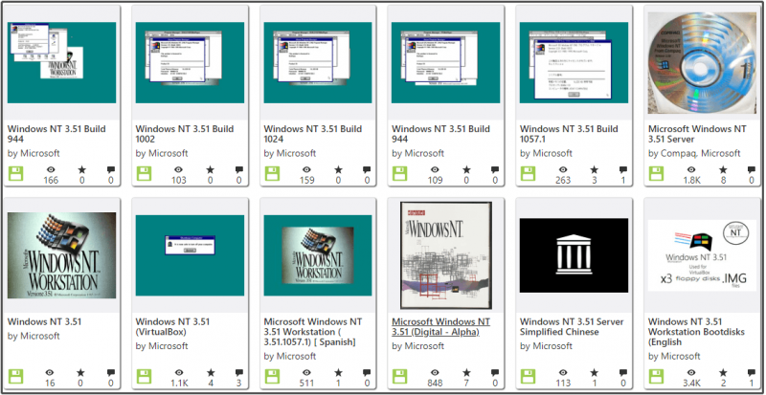Click favorites star on Digital - Alpha card

[x=466, y=373]
